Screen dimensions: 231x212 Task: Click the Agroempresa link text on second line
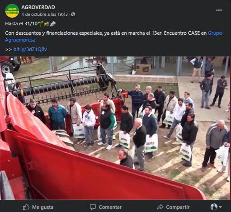pyautogui.click(x=20, y=40)
